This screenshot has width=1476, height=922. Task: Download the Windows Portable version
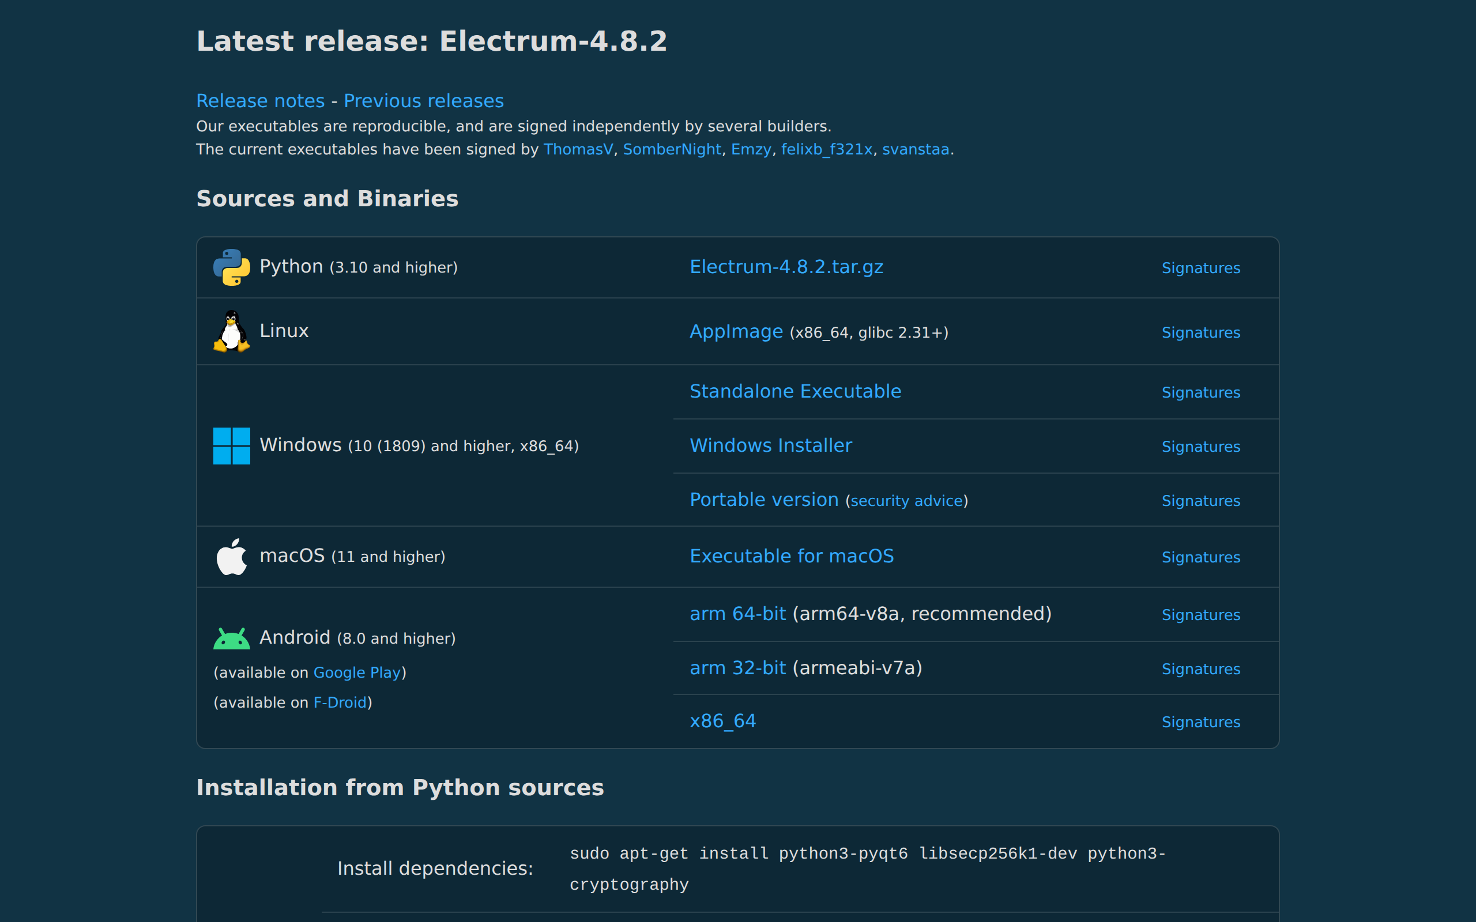[764, 500]
